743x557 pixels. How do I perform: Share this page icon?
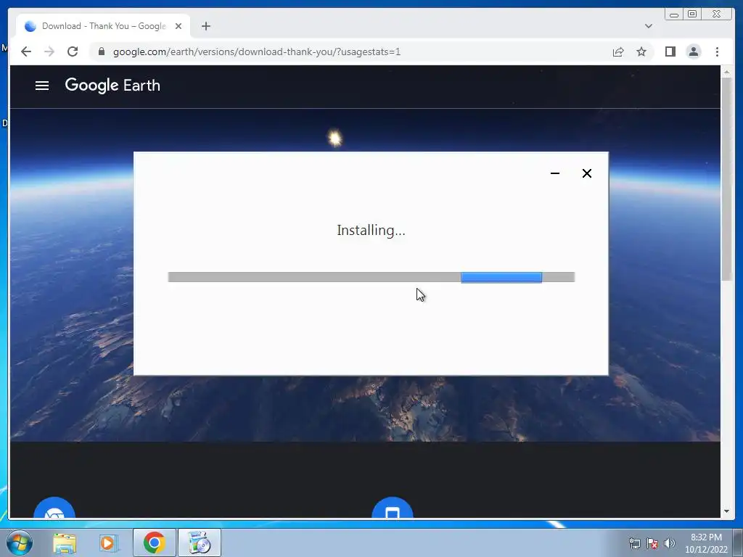618,51
